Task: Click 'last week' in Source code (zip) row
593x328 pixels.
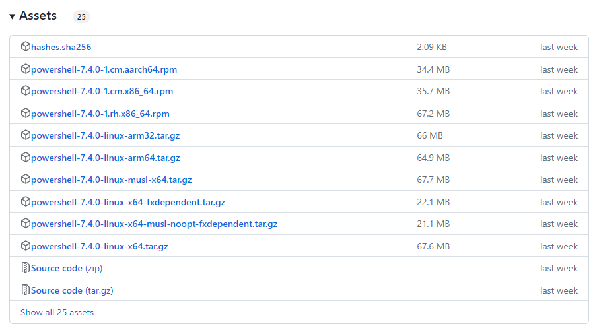Action: coord(559,269)
